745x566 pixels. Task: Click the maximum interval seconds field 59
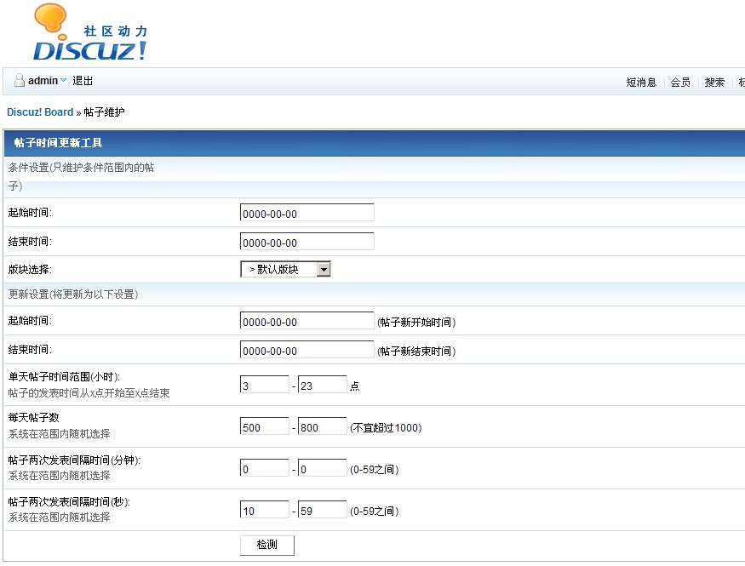point(323,510)
